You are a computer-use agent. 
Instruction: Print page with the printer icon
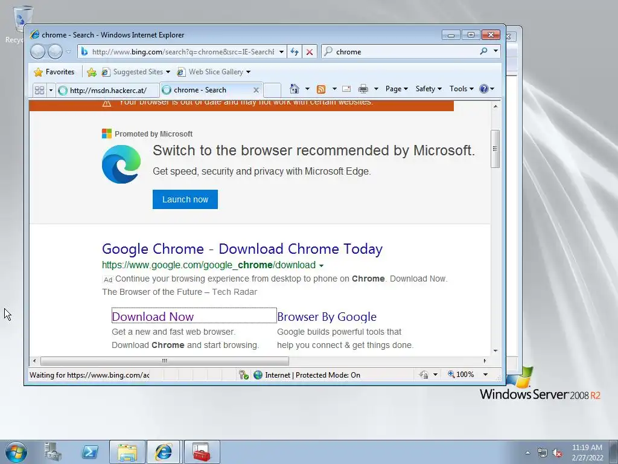pyautogui.click(x=363, y=89)
